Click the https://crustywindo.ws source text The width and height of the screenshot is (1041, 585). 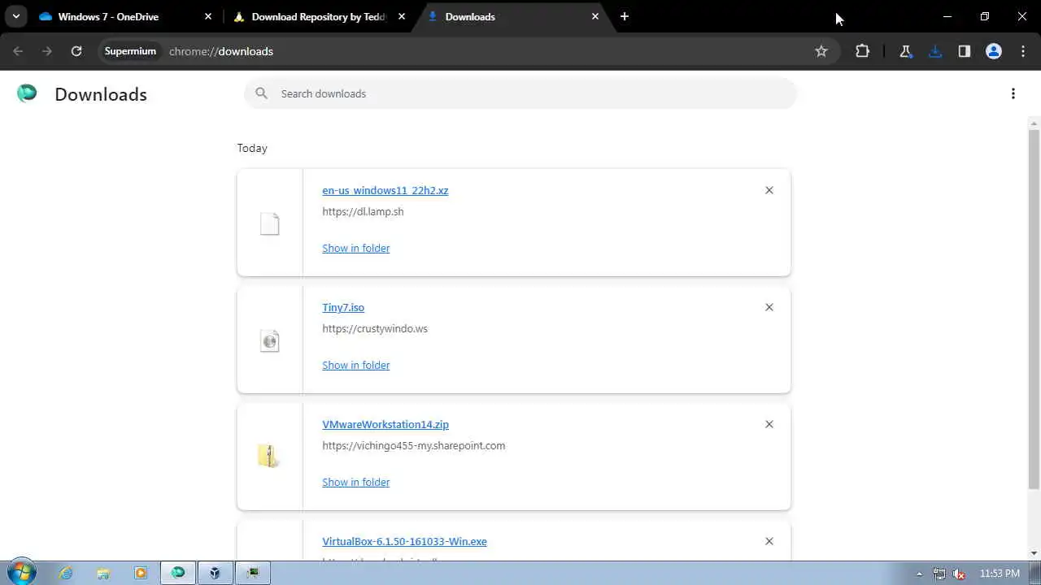click(375, 328)
